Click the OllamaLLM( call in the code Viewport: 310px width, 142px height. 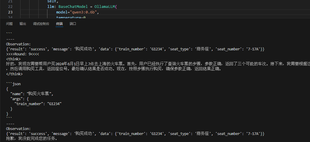pyautogui.click(x=106, y=7)
